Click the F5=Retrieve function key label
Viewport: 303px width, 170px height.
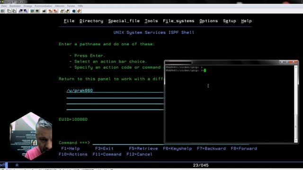[143, 149]
